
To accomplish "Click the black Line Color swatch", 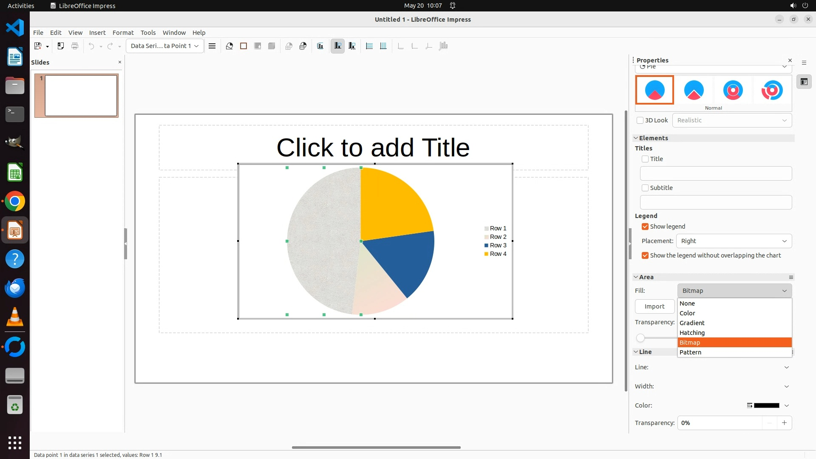I will tap(766, 405).
